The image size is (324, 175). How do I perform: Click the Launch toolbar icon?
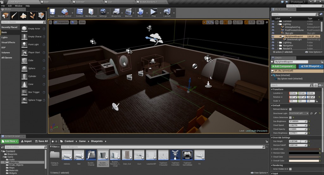click(x=167, y=13)
